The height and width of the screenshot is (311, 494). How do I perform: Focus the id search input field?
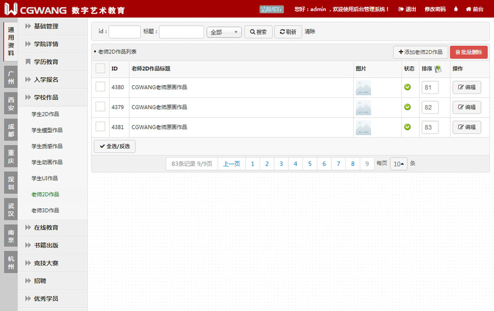point(124,32)
